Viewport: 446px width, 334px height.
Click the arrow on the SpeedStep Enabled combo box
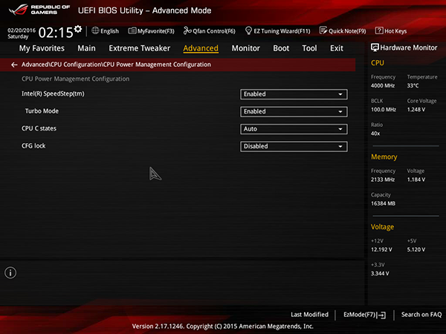[x=340, y=94]
